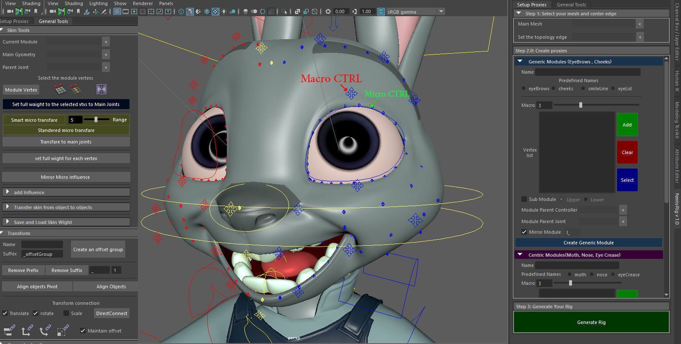Screen dimensions: 681x344
Task: Expand Transfer skin from object to objects
Action: tap(66, 207)
